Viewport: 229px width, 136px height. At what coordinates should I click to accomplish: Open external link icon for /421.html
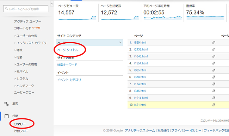213,105
